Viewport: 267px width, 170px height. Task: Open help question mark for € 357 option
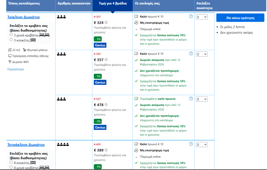point(191,54)
